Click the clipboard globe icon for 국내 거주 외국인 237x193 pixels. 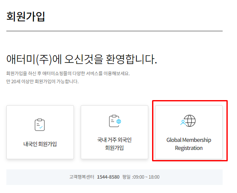pos(115,121)
